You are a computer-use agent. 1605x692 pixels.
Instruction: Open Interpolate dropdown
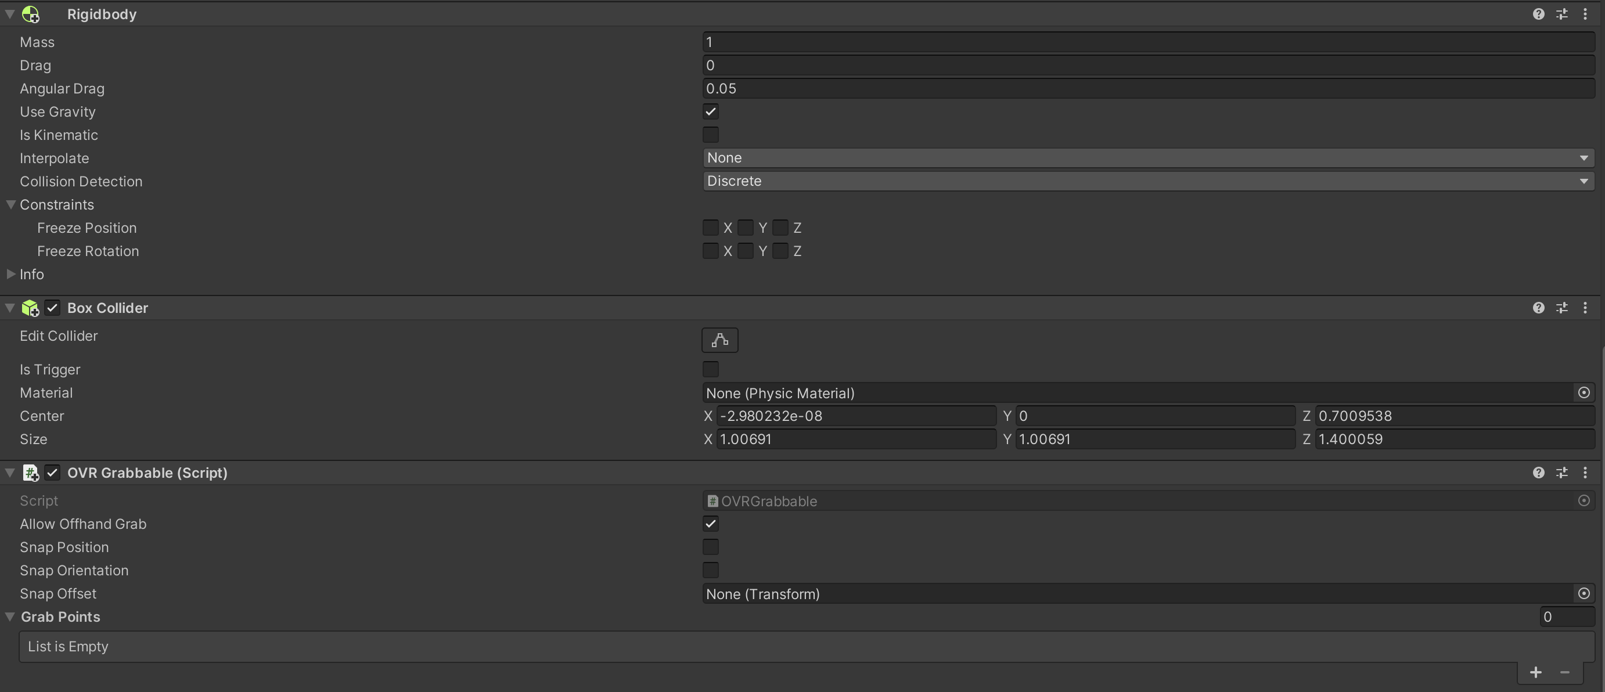coord(1147,157)
